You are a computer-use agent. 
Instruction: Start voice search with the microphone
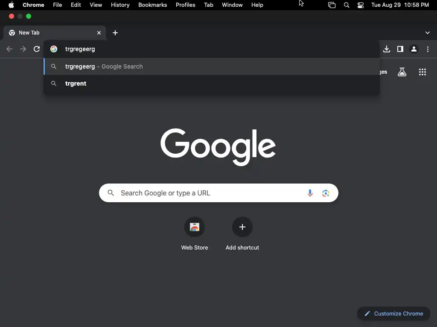pos(310,193)
